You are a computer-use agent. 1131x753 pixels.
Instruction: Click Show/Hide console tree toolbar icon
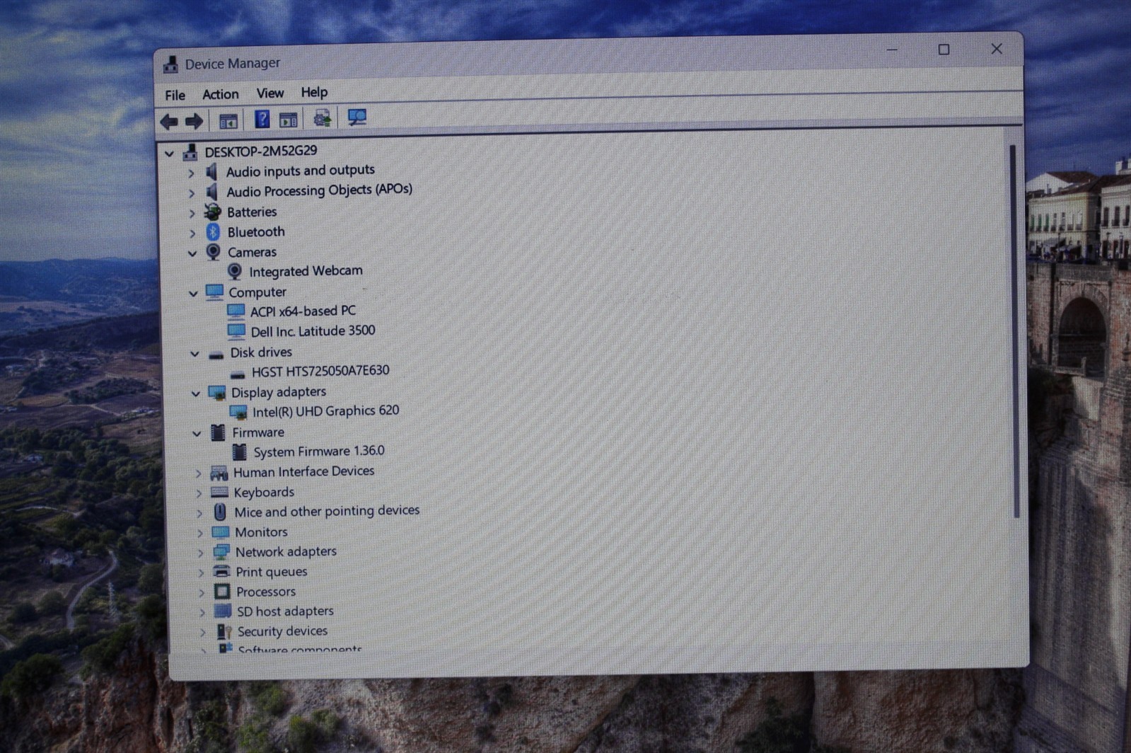[x=228, y=121]
